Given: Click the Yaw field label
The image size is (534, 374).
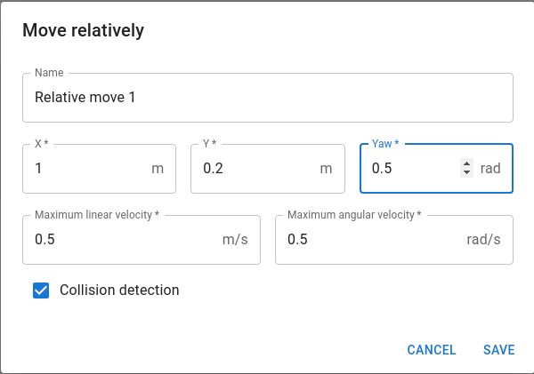Looking at the screenshot, I should (385, 144).
